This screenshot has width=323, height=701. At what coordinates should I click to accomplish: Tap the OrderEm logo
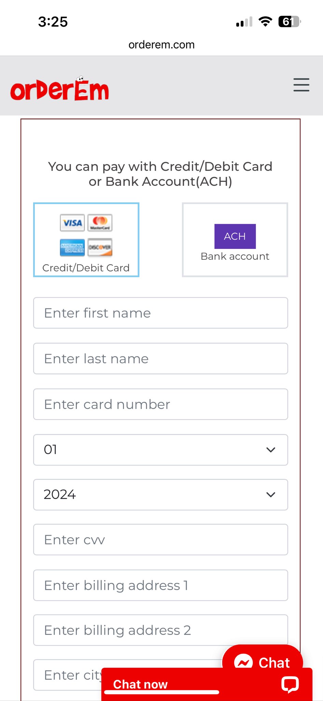pos(60,90)
